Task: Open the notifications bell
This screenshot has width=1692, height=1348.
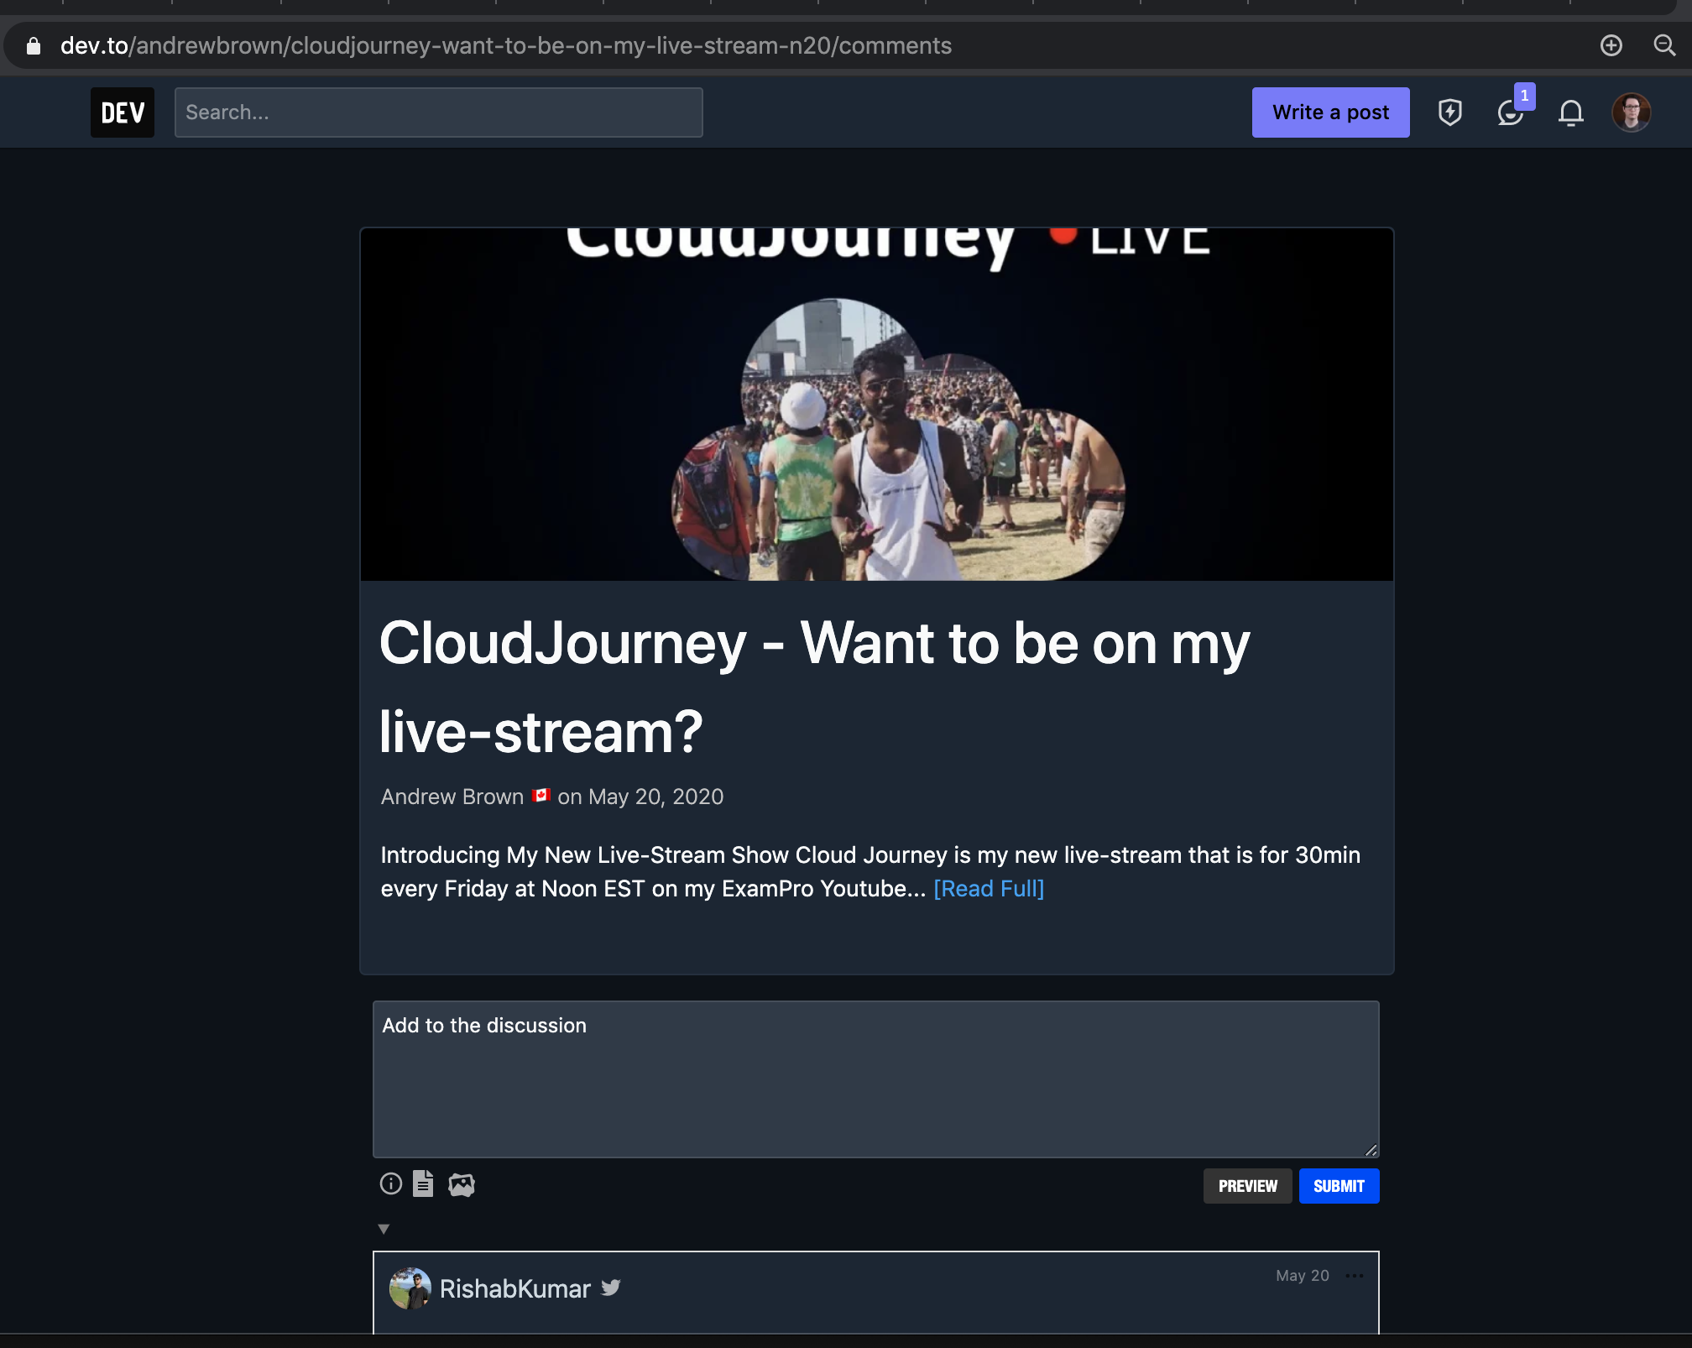Action: [x=1570, y=112]
